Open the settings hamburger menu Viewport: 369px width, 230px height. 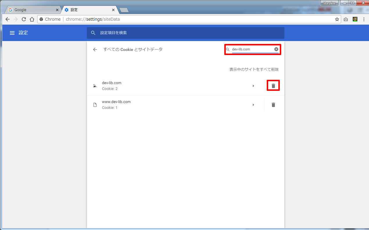(12, 33)
